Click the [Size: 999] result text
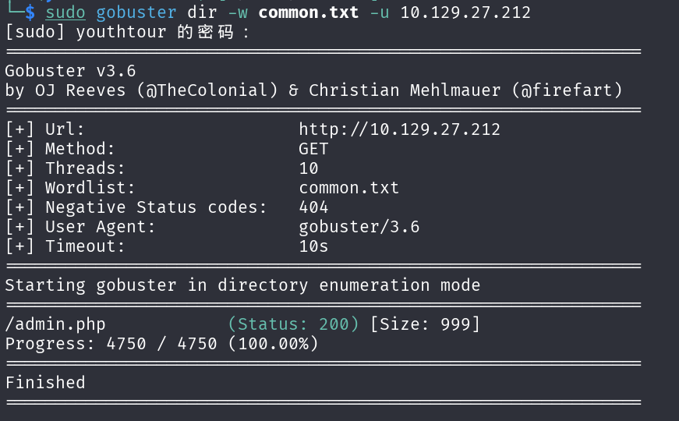This screenshot has height=421, width=679. pos(425,324)
